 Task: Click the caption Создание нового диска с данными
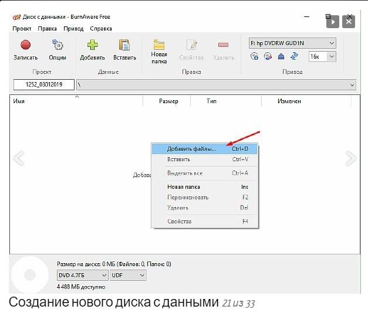click(114, 302)
